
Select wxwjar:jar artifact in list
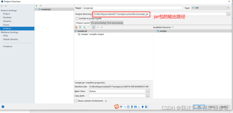pyautogui.click(x=54, y=9)
